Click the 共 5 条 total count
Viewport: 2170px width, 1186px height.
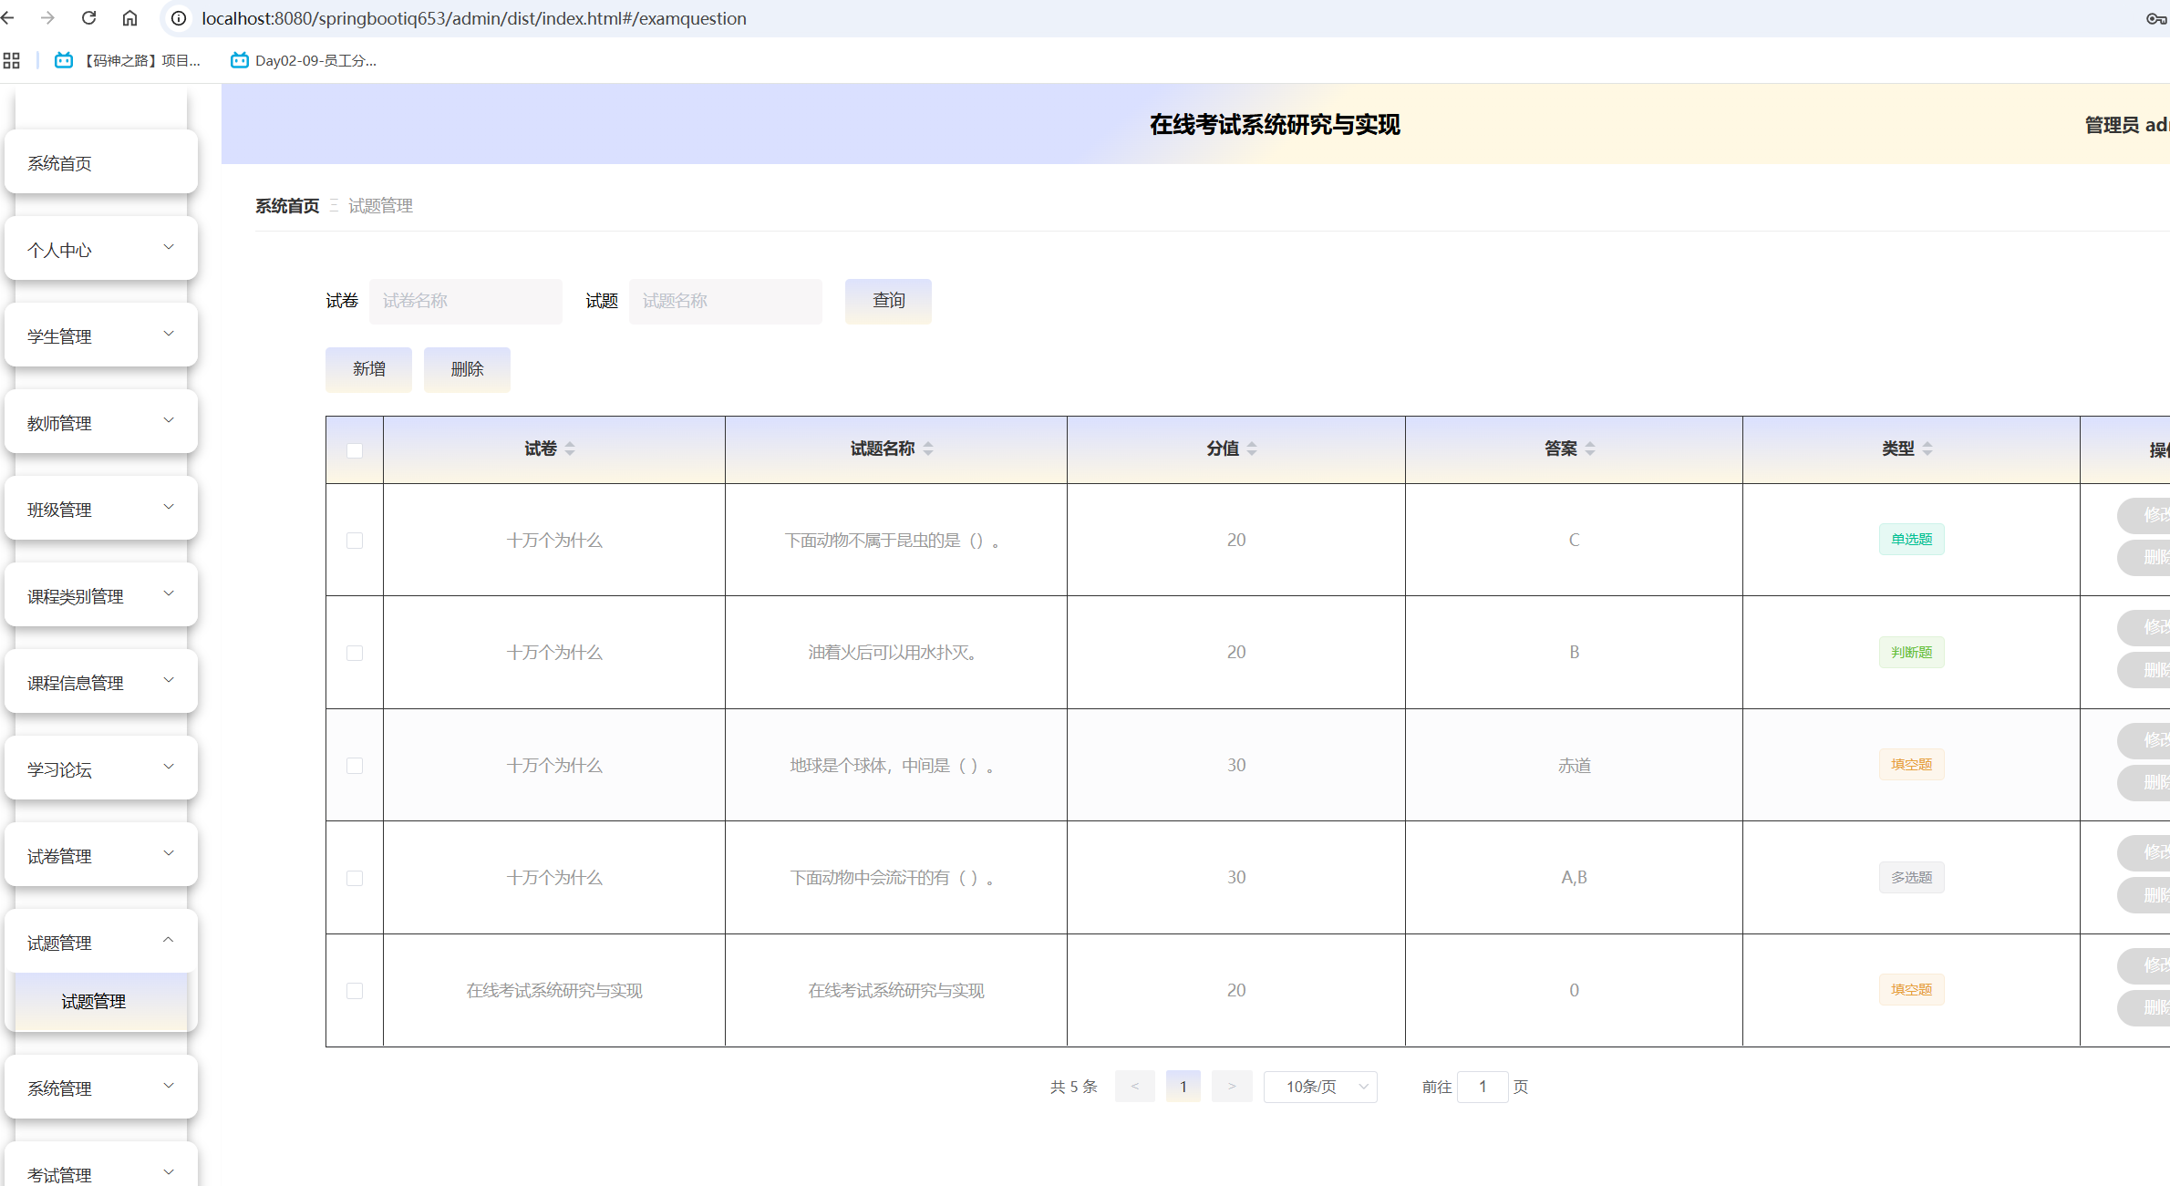(x=1074, y=1087)
